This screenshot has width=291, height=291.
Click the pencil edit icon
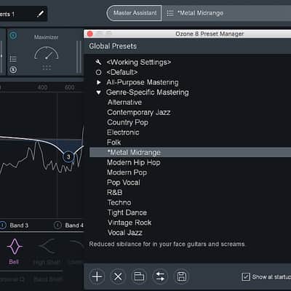pos(41,14)
